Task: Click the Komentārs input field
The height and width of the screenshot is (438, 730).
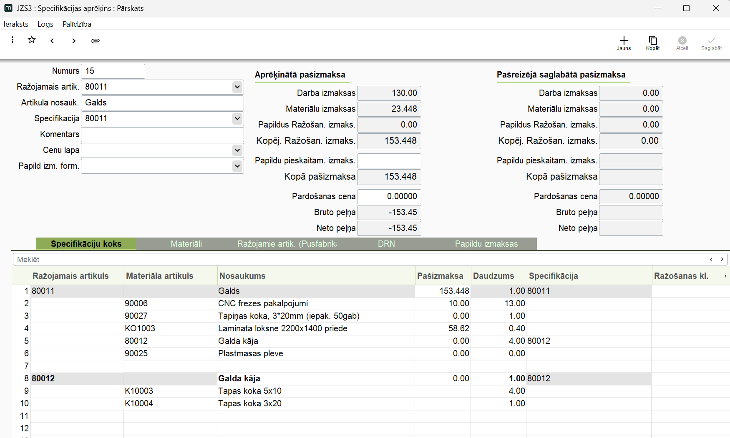Action: [162, 135]
